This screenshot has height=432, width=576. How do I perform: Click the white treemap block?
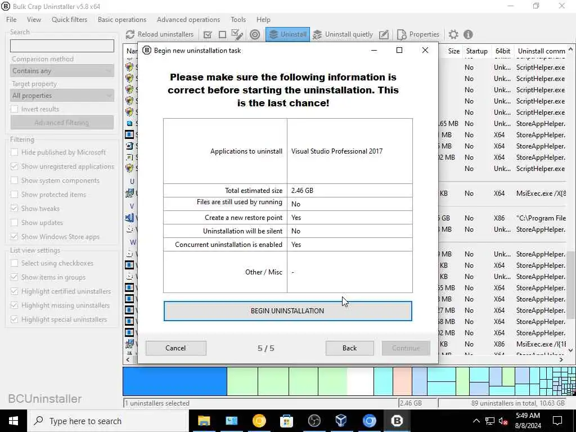pos(361,381)
